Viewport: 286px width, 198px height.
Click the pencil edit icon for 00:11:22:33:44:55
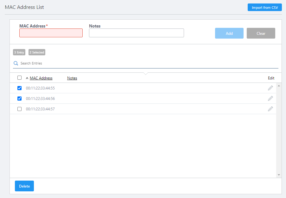click(x=270, y=88)
